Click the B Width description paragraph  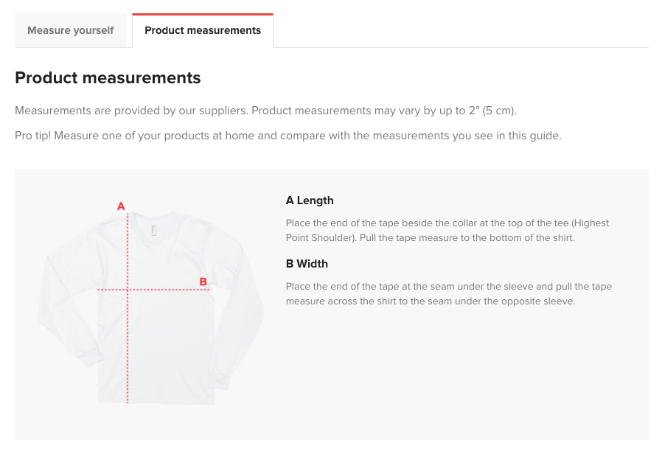click(x=448, y=293)
